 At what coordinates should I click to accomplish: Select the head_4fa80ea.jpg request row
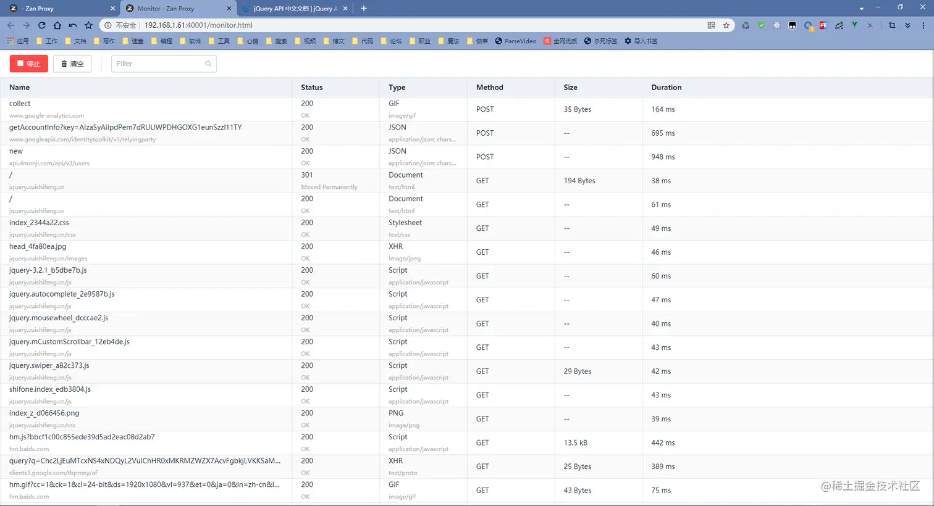[467, 252]
